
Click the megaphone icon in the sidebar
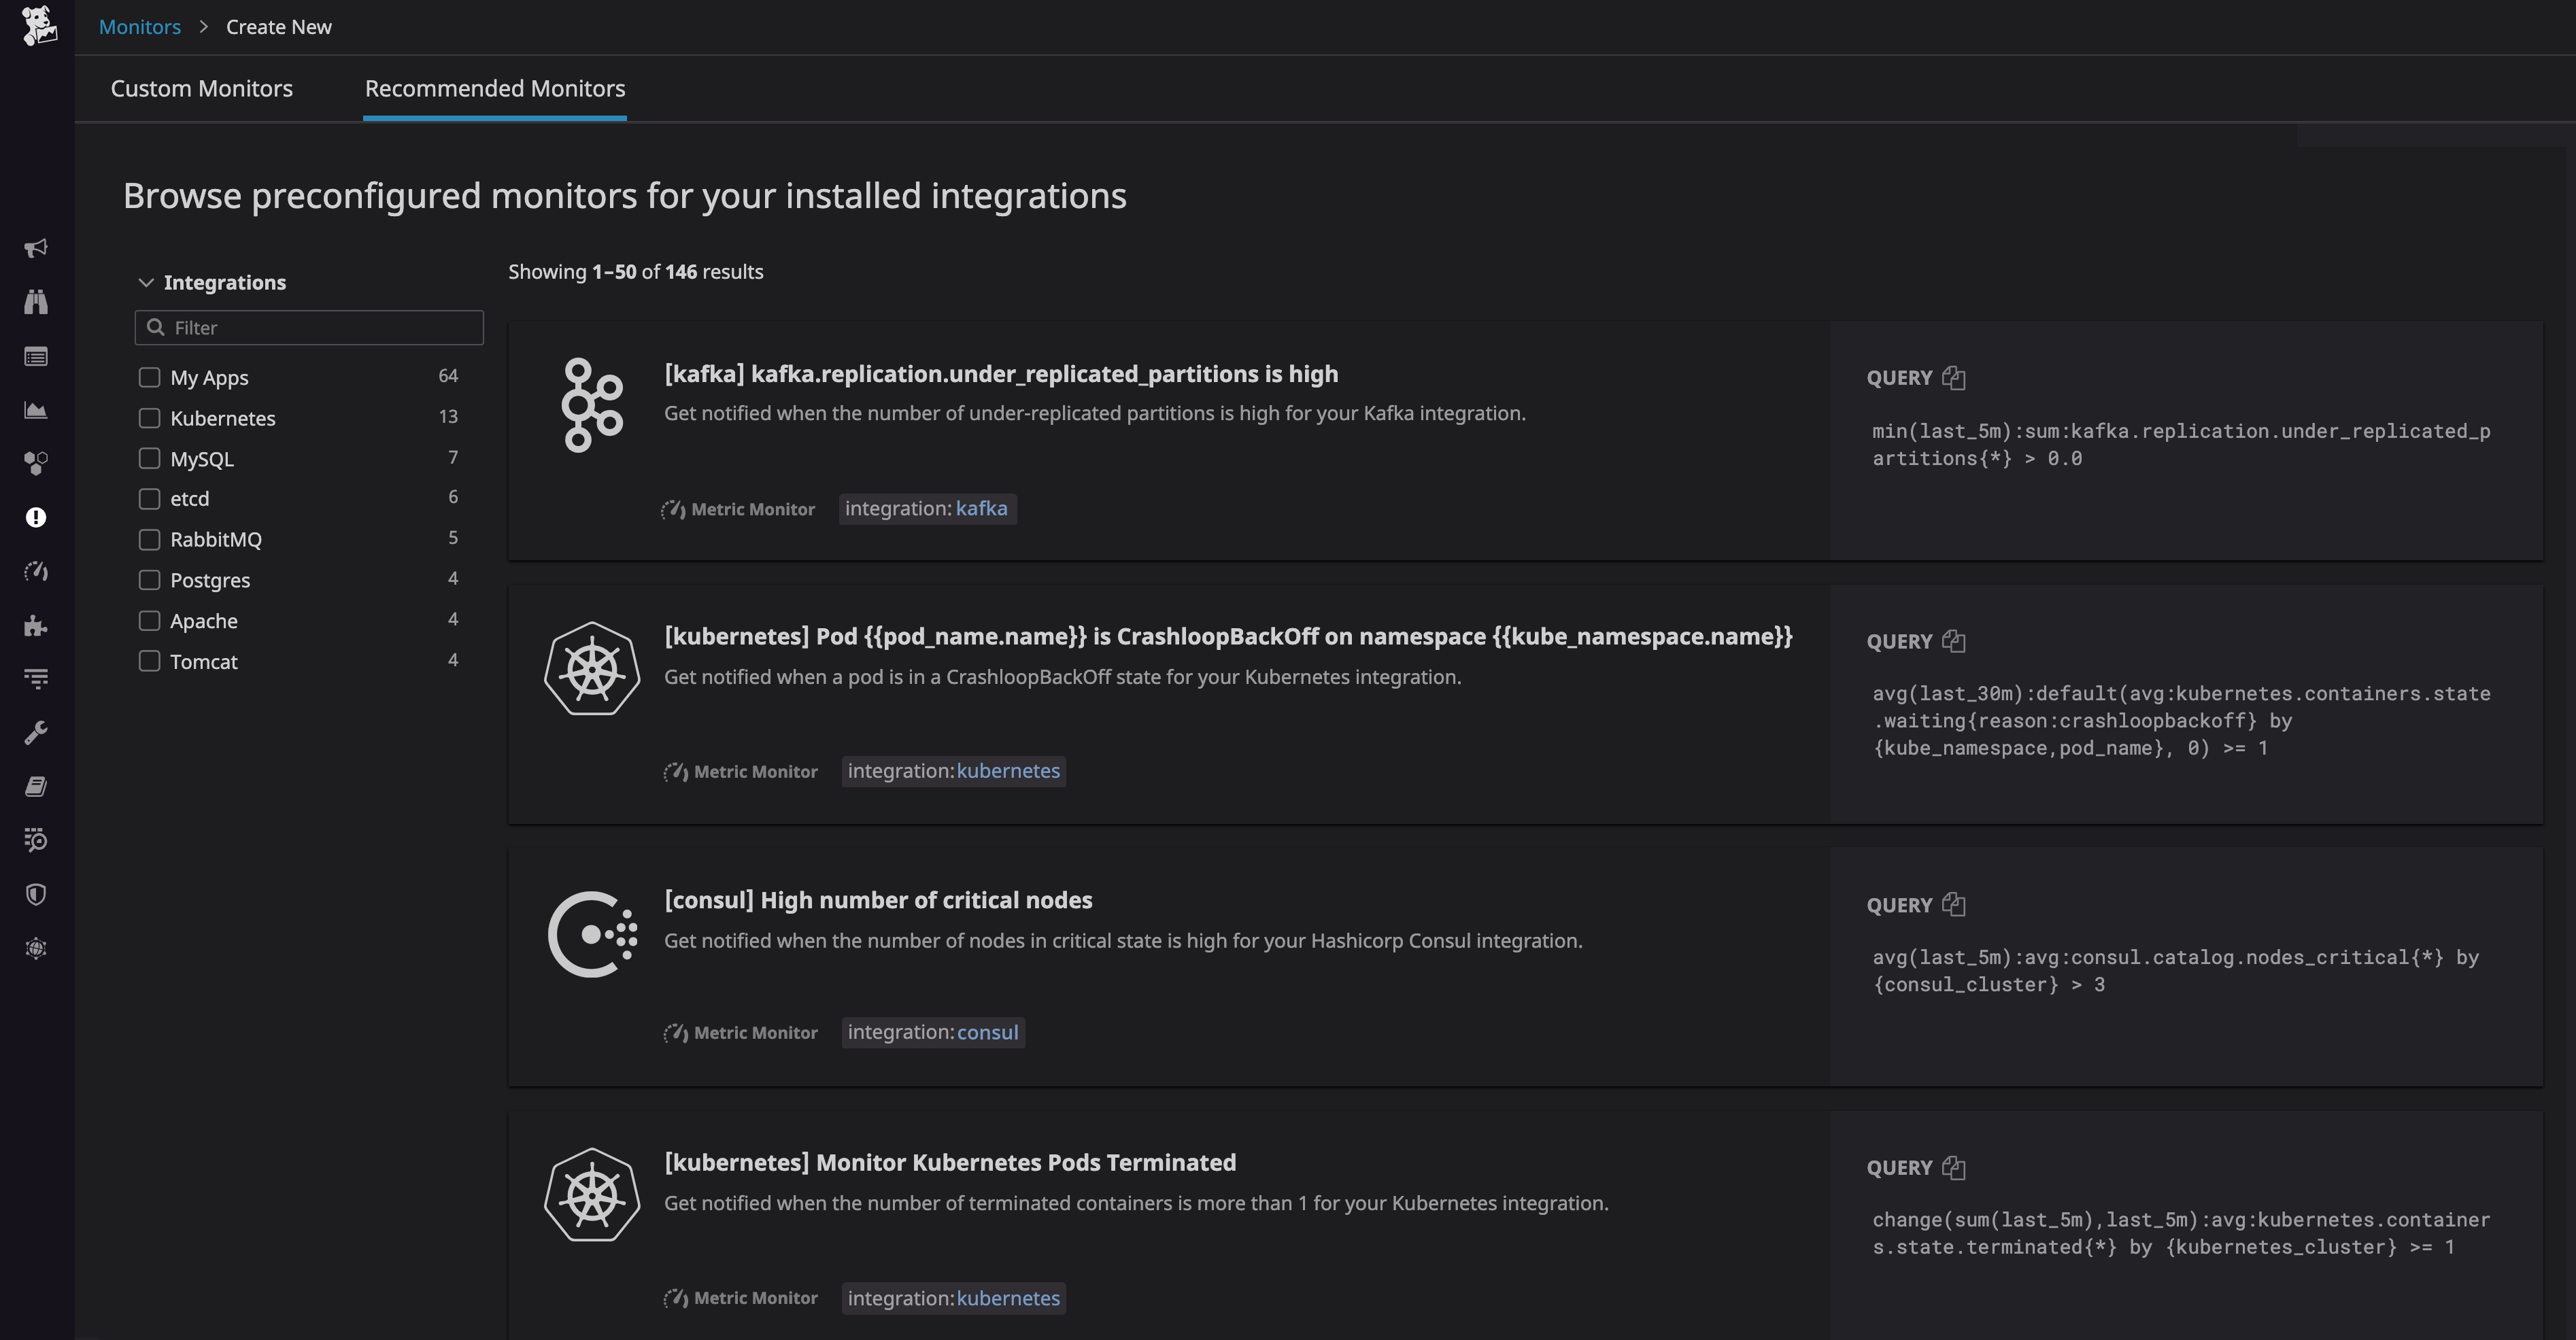click(36, 248)
